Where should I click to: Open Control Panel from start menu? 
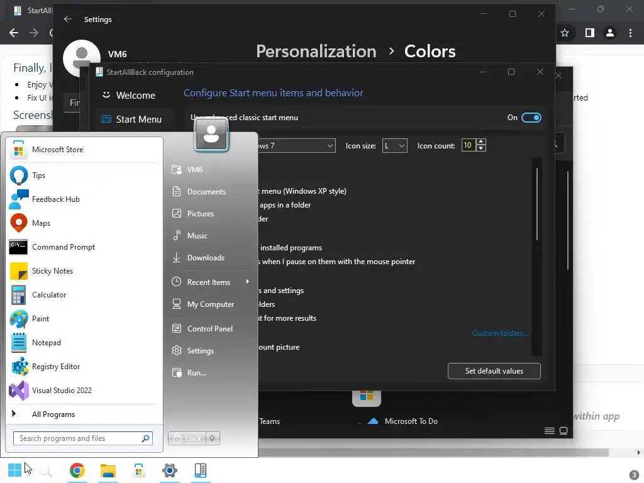tap(210, 328)
